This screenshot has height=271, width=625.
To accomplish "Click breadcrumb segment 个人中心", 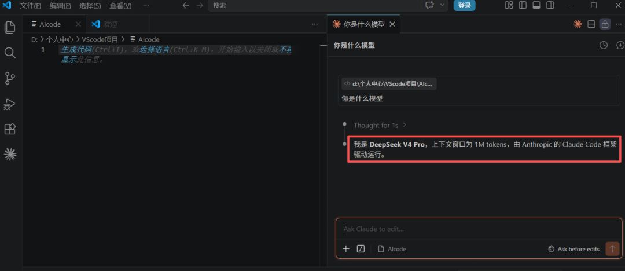I will click(x=60, y=39).
